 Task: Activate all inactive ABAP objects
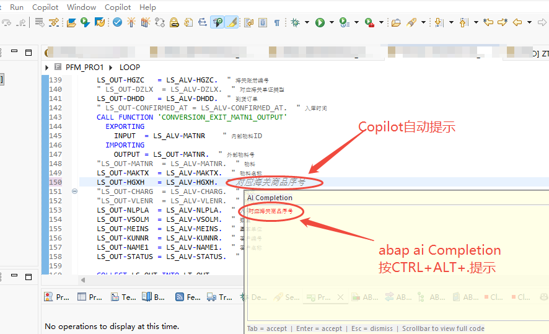point(145,23)
